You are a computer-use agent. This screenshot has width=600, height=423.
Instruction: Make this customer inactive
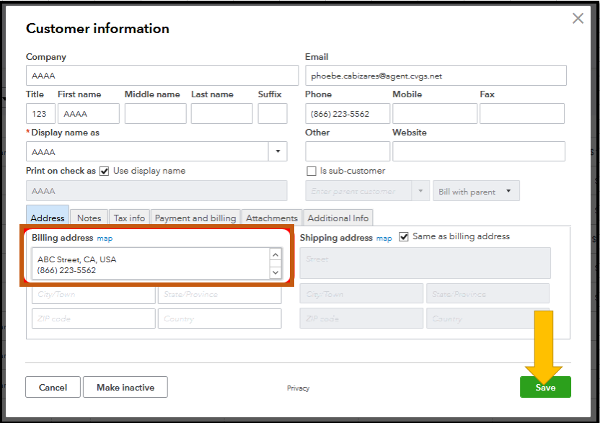point(125,387)
